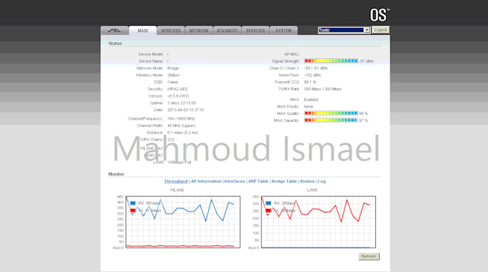488x272 pixels.
Task: Click the Wireless Mode value Station
Action: [x=174, y=75]
